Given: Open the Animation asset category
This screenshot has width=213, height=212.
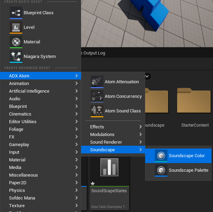Looking at the screenshot, I should (40, 83).
